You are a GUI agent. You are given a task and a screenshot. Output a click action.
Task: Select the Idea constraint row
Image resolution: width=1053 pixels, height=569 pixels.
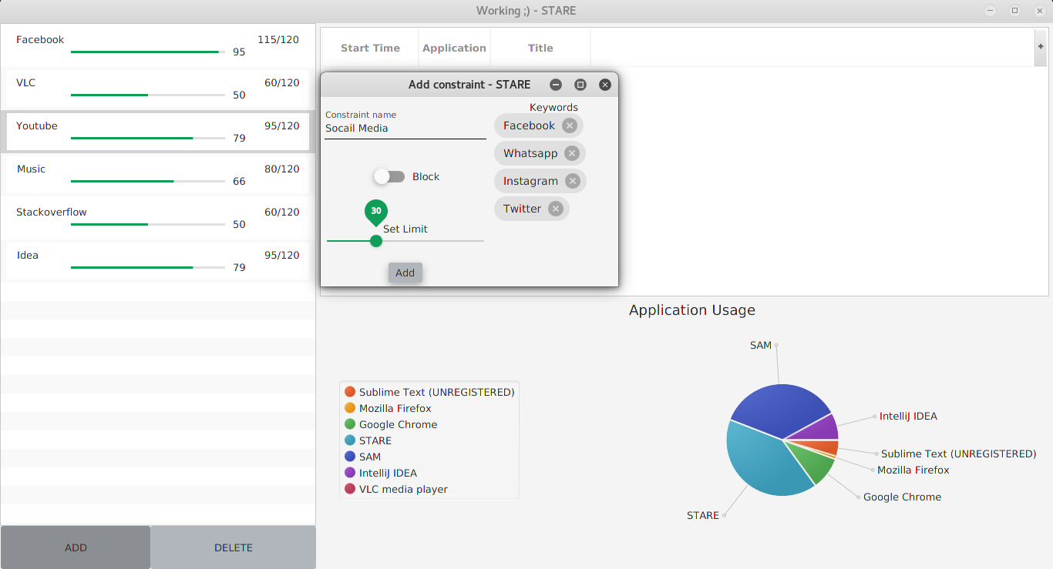click(158, 261)
